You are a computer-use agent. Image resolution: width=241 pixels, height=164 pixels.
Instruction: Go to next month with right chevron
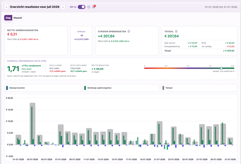(63, 7)
